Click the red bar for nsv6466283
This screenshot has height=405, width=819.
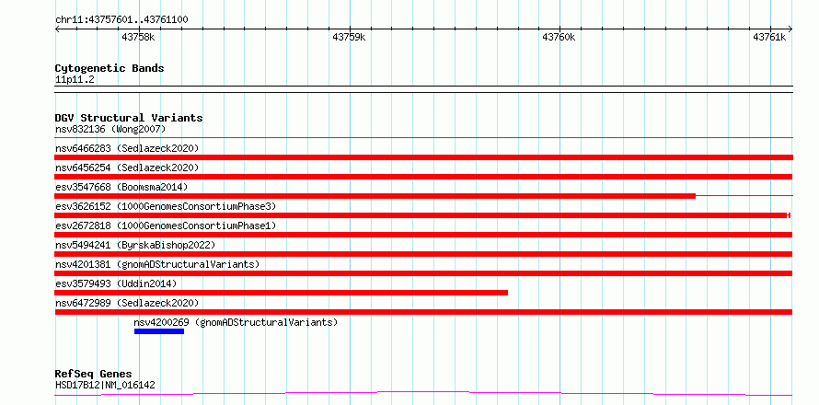pyautogui.click(x=423, y=157)
